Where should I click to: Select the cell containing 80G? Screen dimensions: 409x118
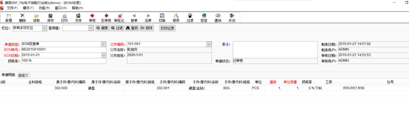tap(237, 88)
